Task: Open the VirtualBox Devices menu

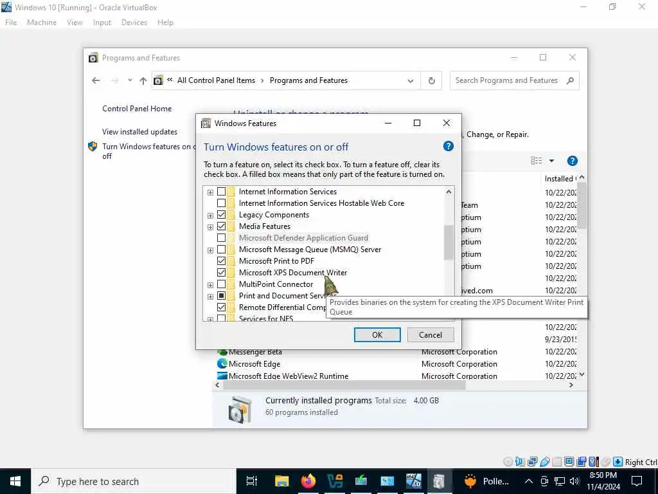Action: tap(134, 23)
